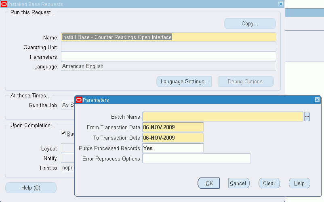
Task: Click the Language field showing American English
Action: pyautogui.click(x=168, y=66)
